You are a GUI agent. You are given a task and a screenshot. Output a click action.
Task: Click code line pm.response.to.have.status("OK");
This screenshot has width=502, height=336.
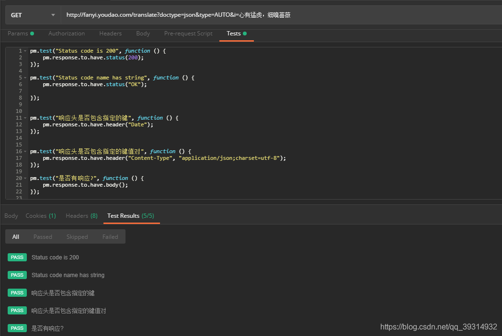tap(95, 85)
